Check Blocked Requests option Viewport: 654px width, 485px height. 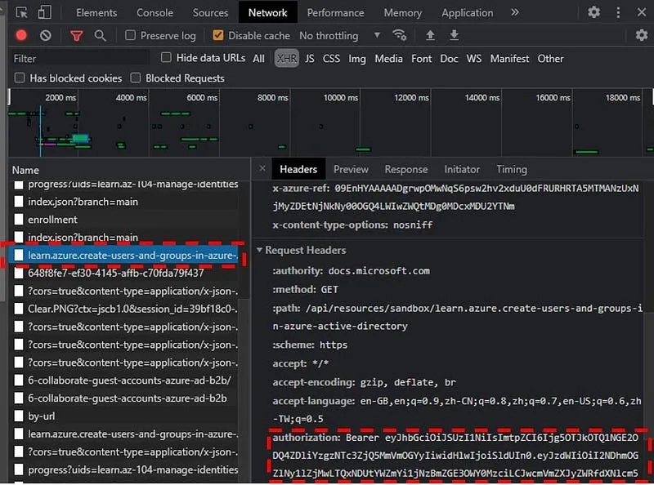135,78
